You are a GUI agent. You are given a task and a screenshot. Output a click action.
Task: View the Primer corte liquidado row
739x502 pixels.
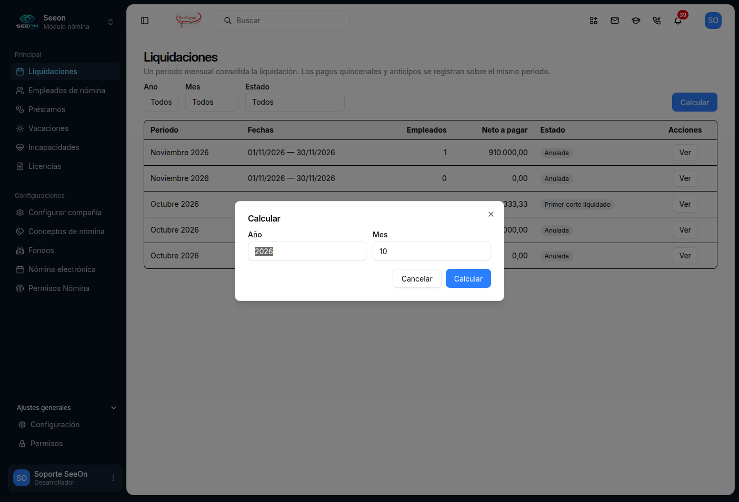tap(685, 204)
